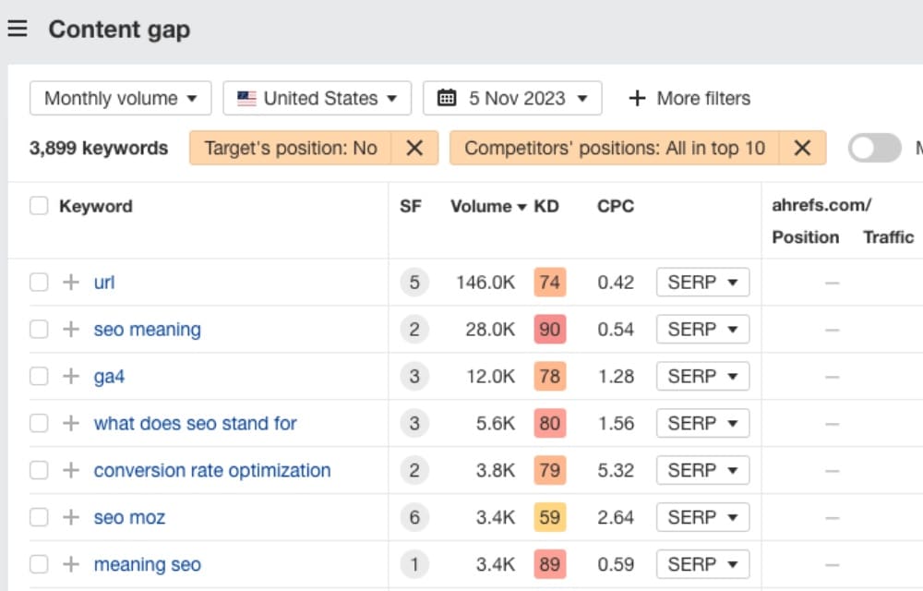Click More filters button
This screenshot has width=923, height=591.
pyautogui.click(x=689, y=98)
